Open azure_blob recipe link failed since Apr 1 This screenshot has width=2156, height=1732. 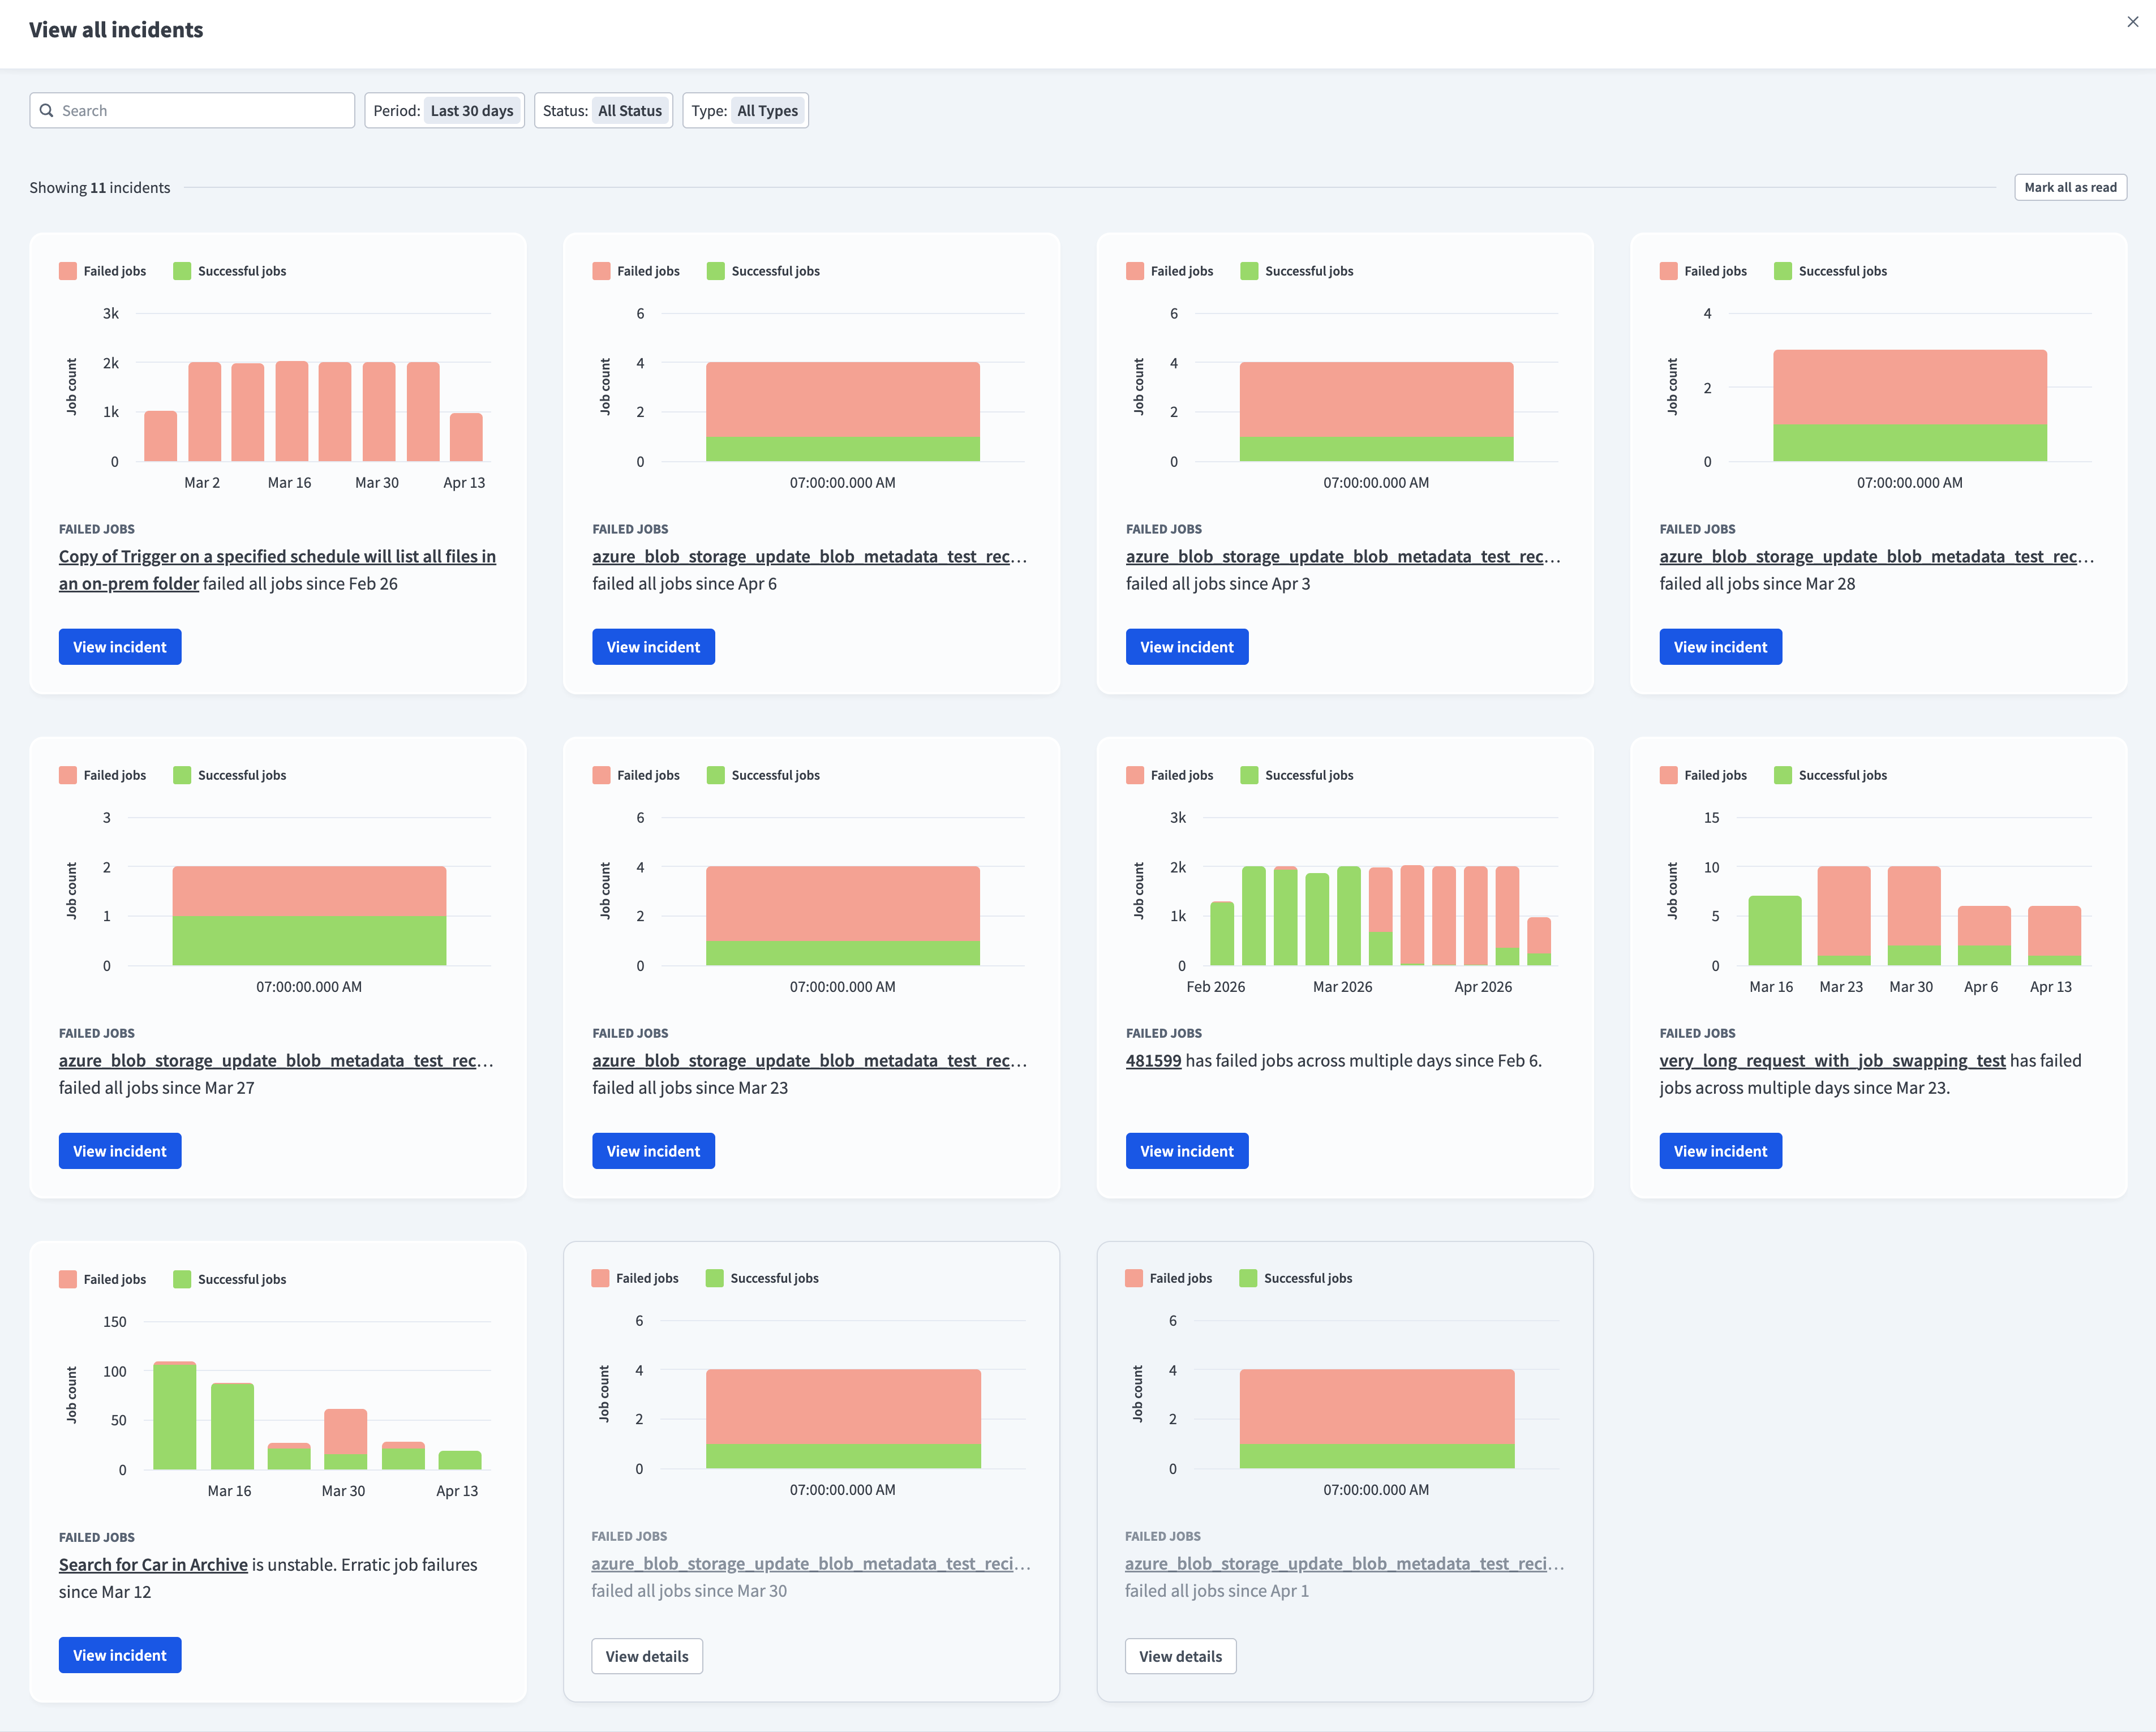point(1345,1563)
